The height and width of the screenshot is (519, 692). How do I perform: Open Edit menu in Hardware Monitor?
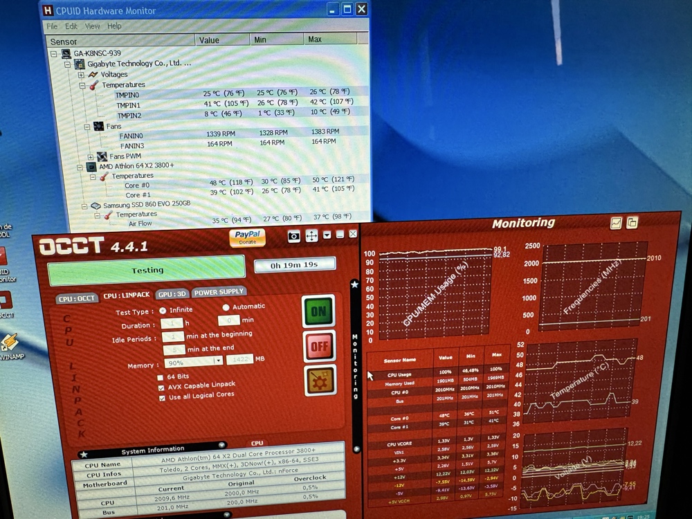(71, 26)
